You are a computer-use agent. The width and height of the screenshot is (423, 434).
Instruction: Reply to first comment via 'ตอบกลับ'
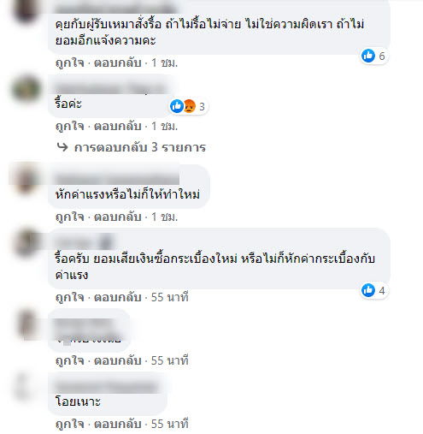(118, 62)
